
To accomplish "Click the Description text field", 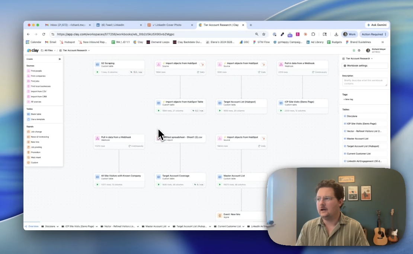I will point(365,82).
